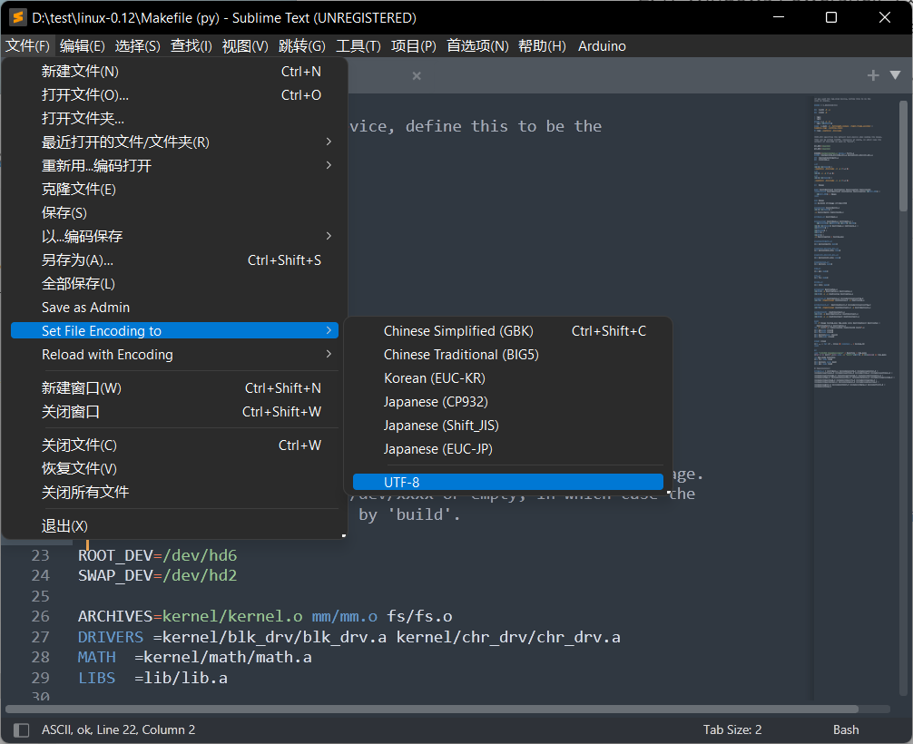Expand the save with encoding submenu arrow
This screenshot has height=744, width=913.
tap(329, 236)
